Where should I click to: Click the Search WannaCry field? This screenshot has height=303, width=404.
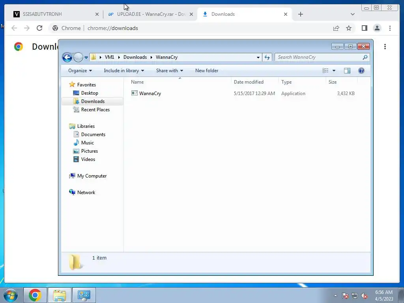(322, 57)
